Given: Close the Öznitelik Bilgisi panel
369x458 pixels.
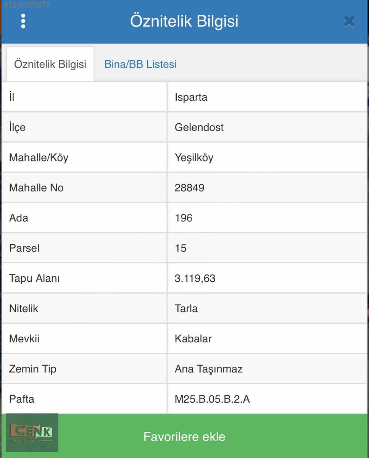Looking at the screenshot, I should tap(349, 21).
